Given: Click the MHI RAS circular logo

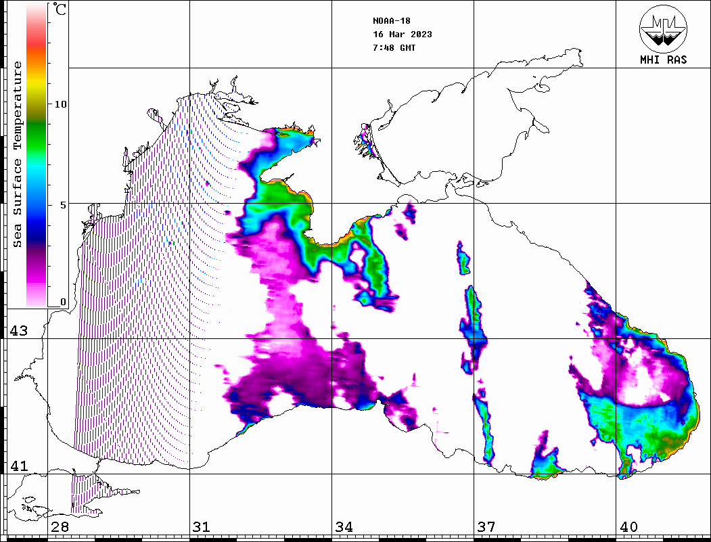Looking at the screenshot, I should (x=663, y=28).
